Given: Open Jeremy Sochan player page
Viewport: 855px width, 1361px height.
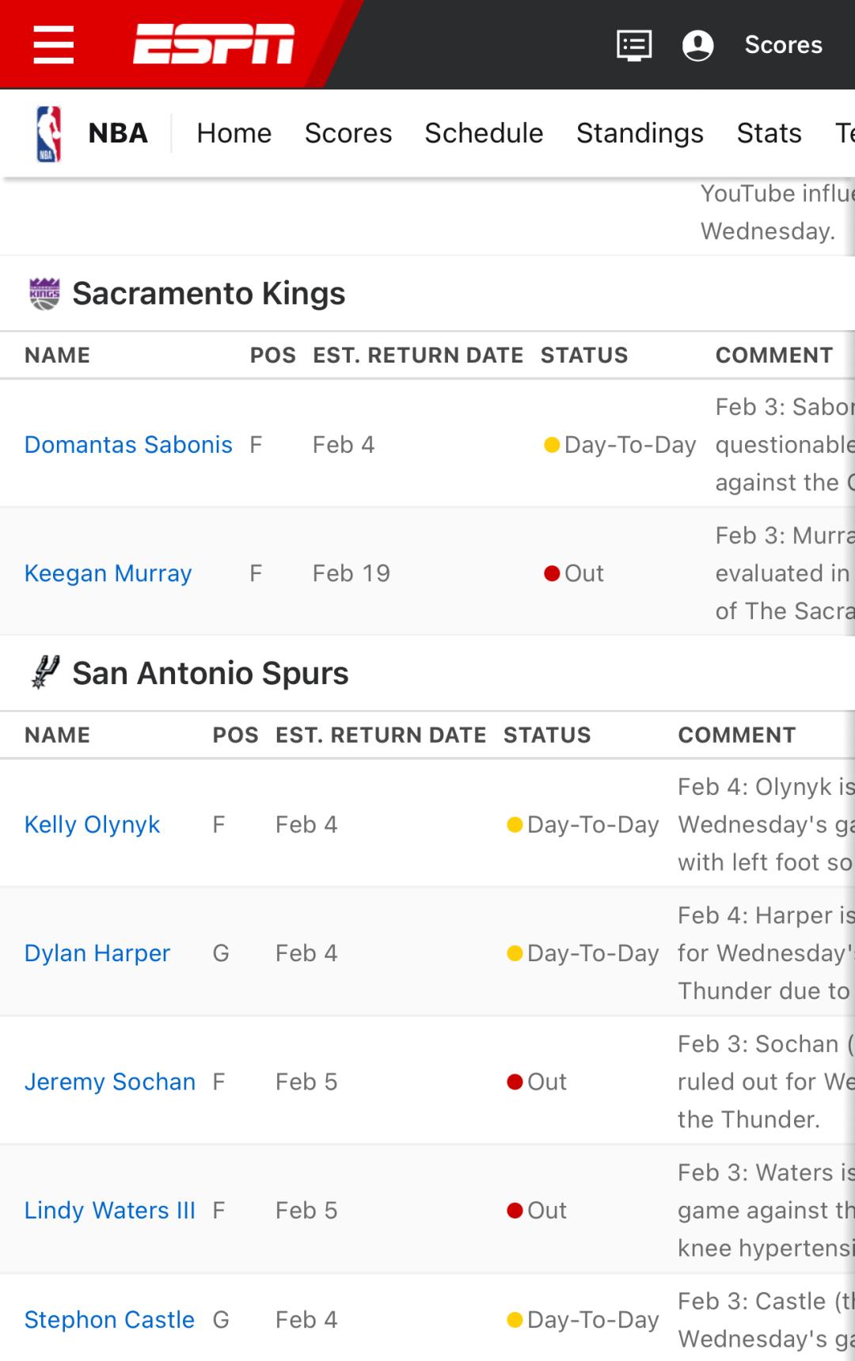Looking at the screenshot, I should [110, 1082].
